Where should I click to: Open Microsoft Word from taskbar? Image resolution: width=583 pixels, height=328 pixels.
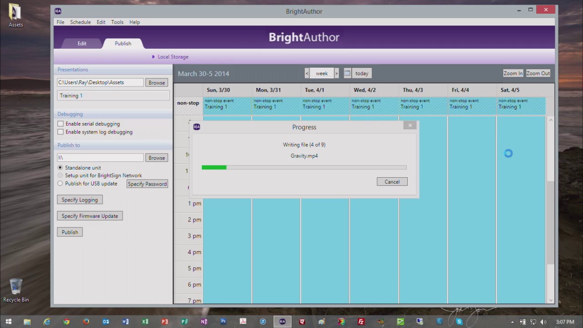tap(125, 322)
